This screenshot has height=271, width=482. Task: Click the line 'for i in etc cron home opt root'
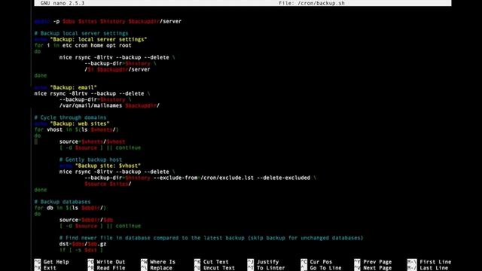[83, 45]
